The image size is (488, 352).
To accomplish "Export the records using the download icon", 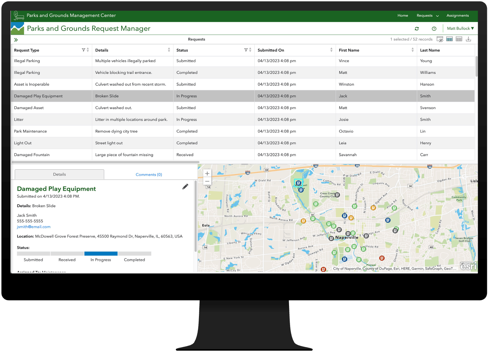I will [x=469, y=39].
